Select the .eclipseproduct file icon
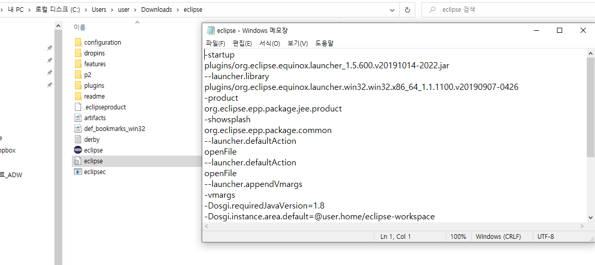595x265 pixels. [78, 107]
